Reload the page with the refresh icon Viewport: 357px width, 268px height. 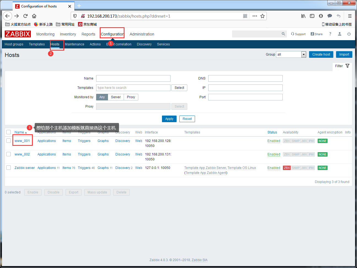click(x=25, y=16)
